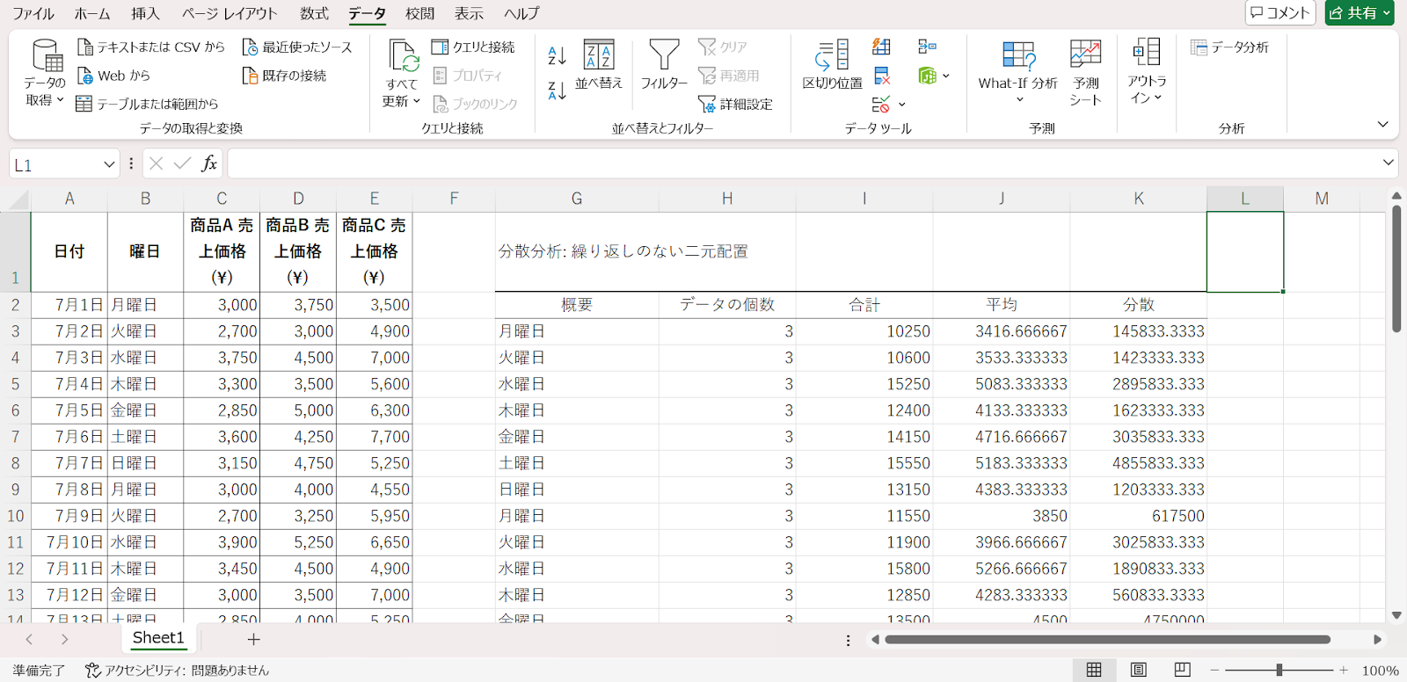Click the zoom in plus button
The image size is (1407, 682).
(1344, 670)
